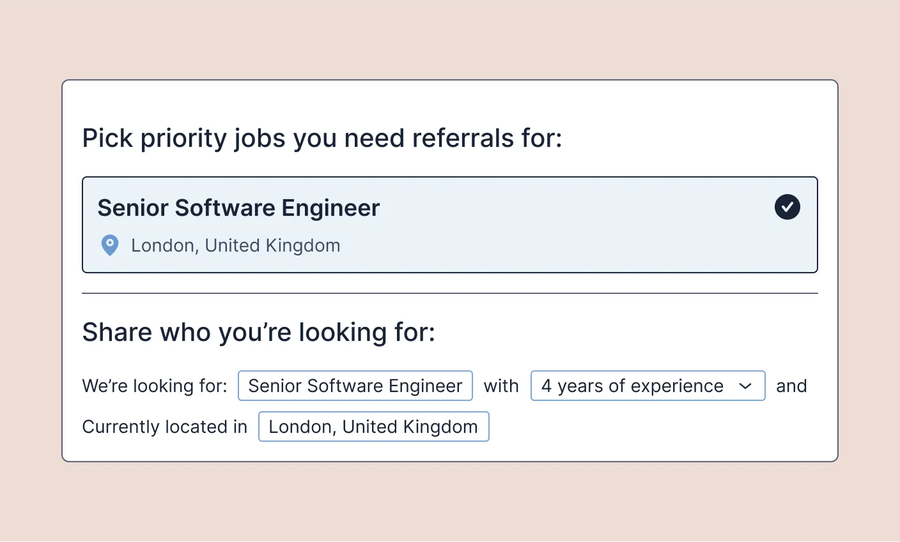
Task: Click the chevron arrow in experience dropdown
Action: [745, 386]
